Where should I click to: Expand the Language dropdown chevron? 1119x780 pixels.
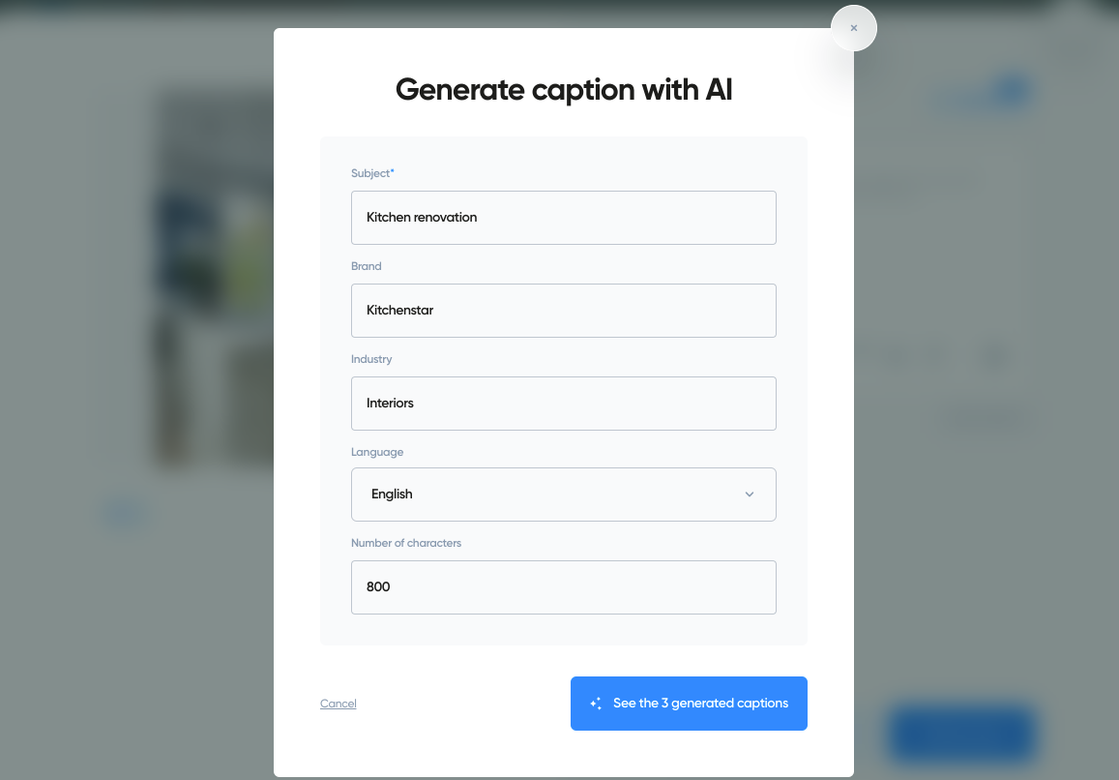750,495
